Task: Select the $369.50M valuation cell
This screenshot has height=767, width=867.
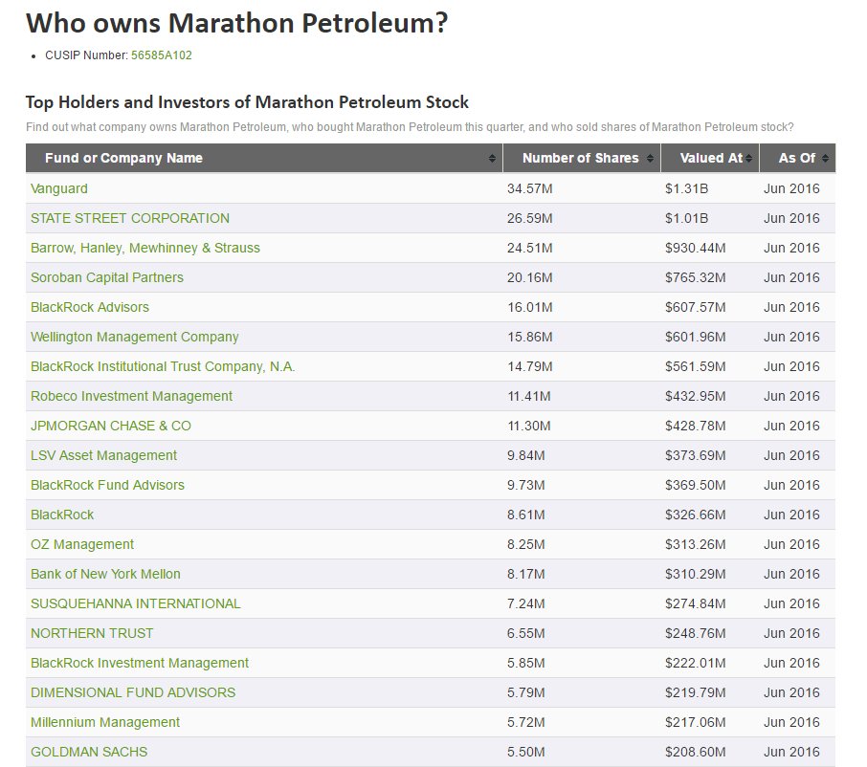Action: click(x=710, y=485)
